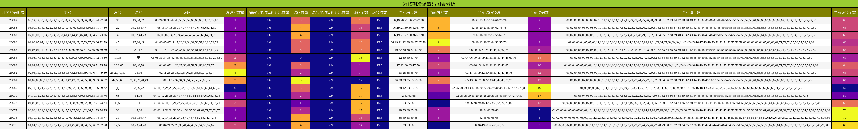Select yellow 热码个数 cell 18 in row 26084
The image size is (858, 129).
(x=361, y=58)
